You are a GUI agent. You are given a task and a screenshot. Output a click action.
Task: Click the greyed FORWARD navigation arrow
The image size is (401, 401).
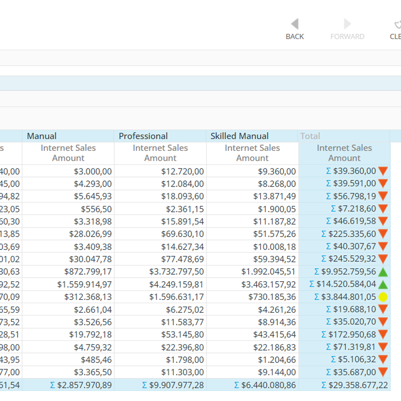347,24
